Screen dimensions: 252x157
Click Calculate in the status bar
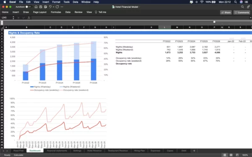click(x=18, y=155)
